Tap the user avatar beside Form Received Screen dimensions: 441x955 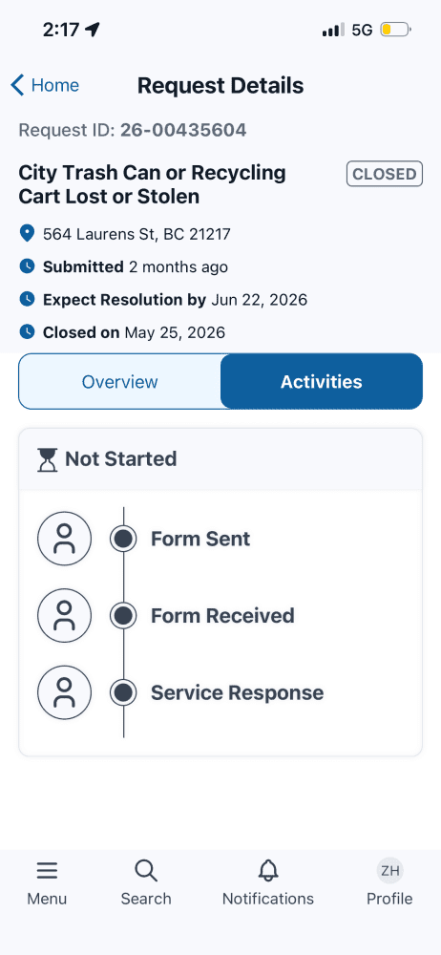[65, 616]
